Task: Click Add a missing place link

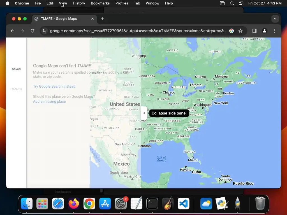Action: pos(49,101)
